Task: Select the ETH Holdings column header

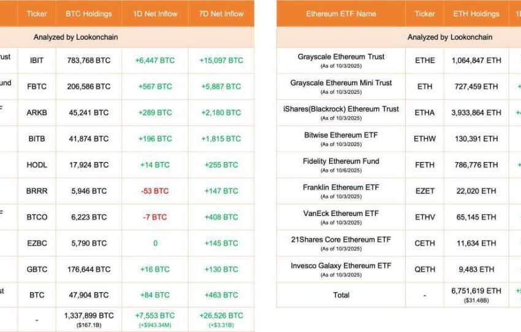Action: coord(476,14)
